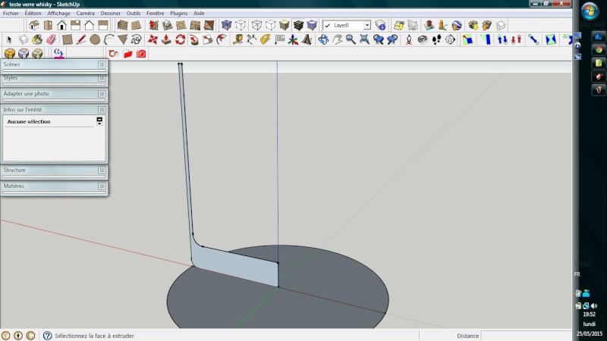Select the Offset tool

click(222, 39)
